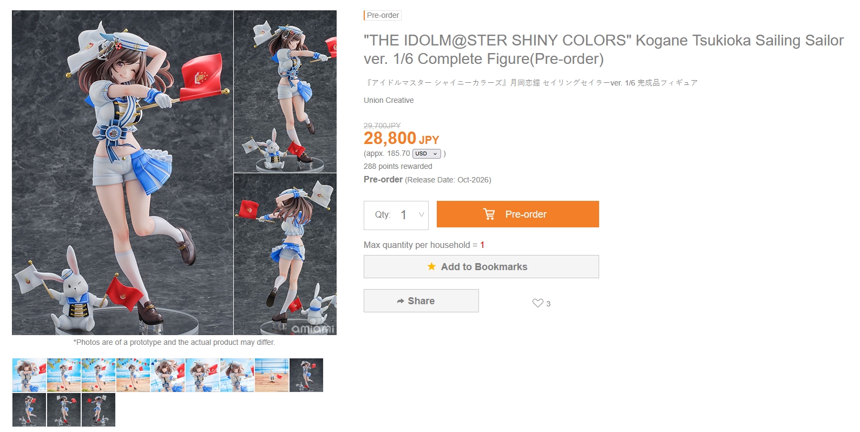The image size is (860, 432).
Task: Expand the Qty quantity selector
Action: click(396, 215)
